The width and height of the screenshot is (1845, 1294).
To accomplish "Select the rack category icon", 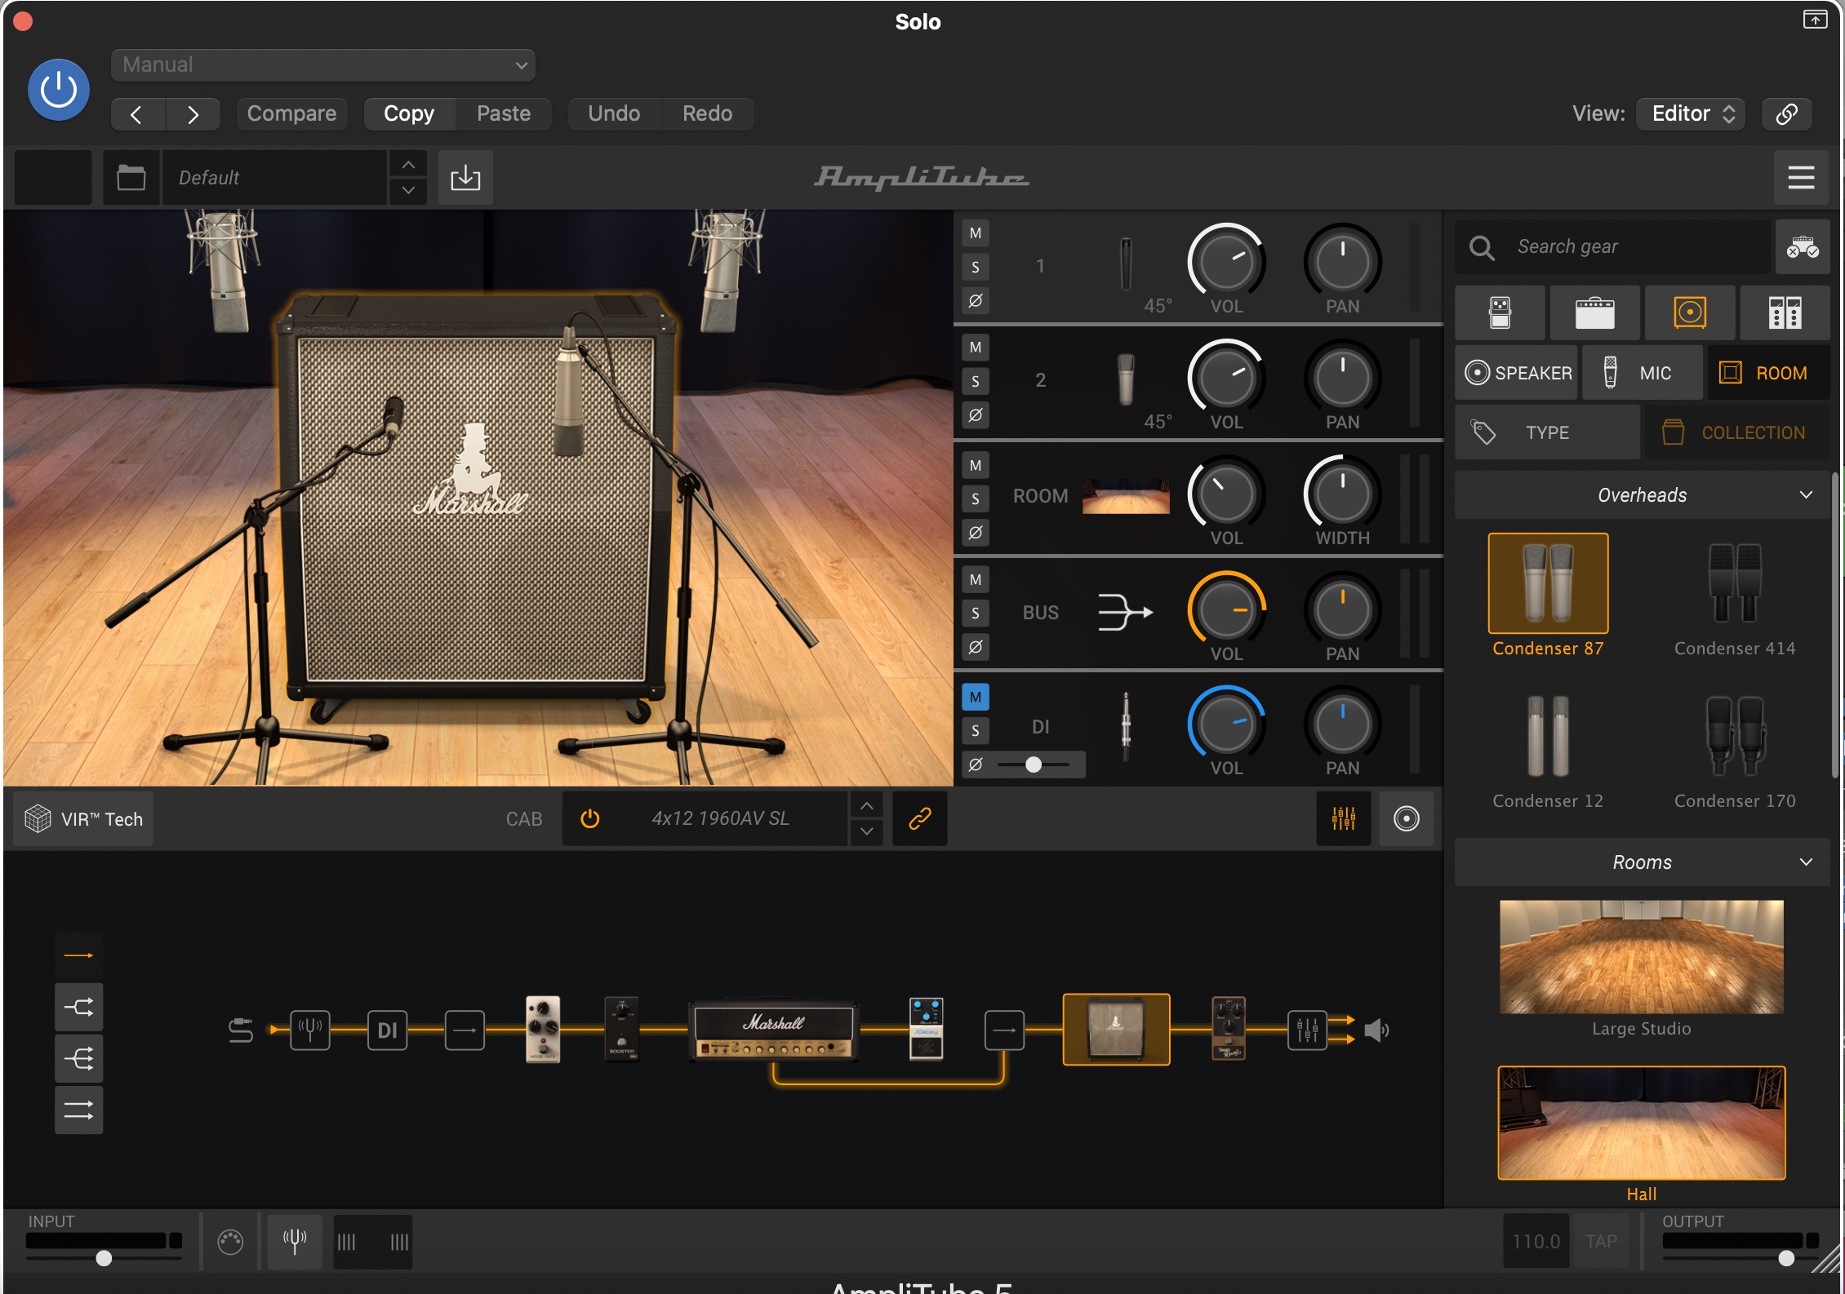I will click(1785, 312).
